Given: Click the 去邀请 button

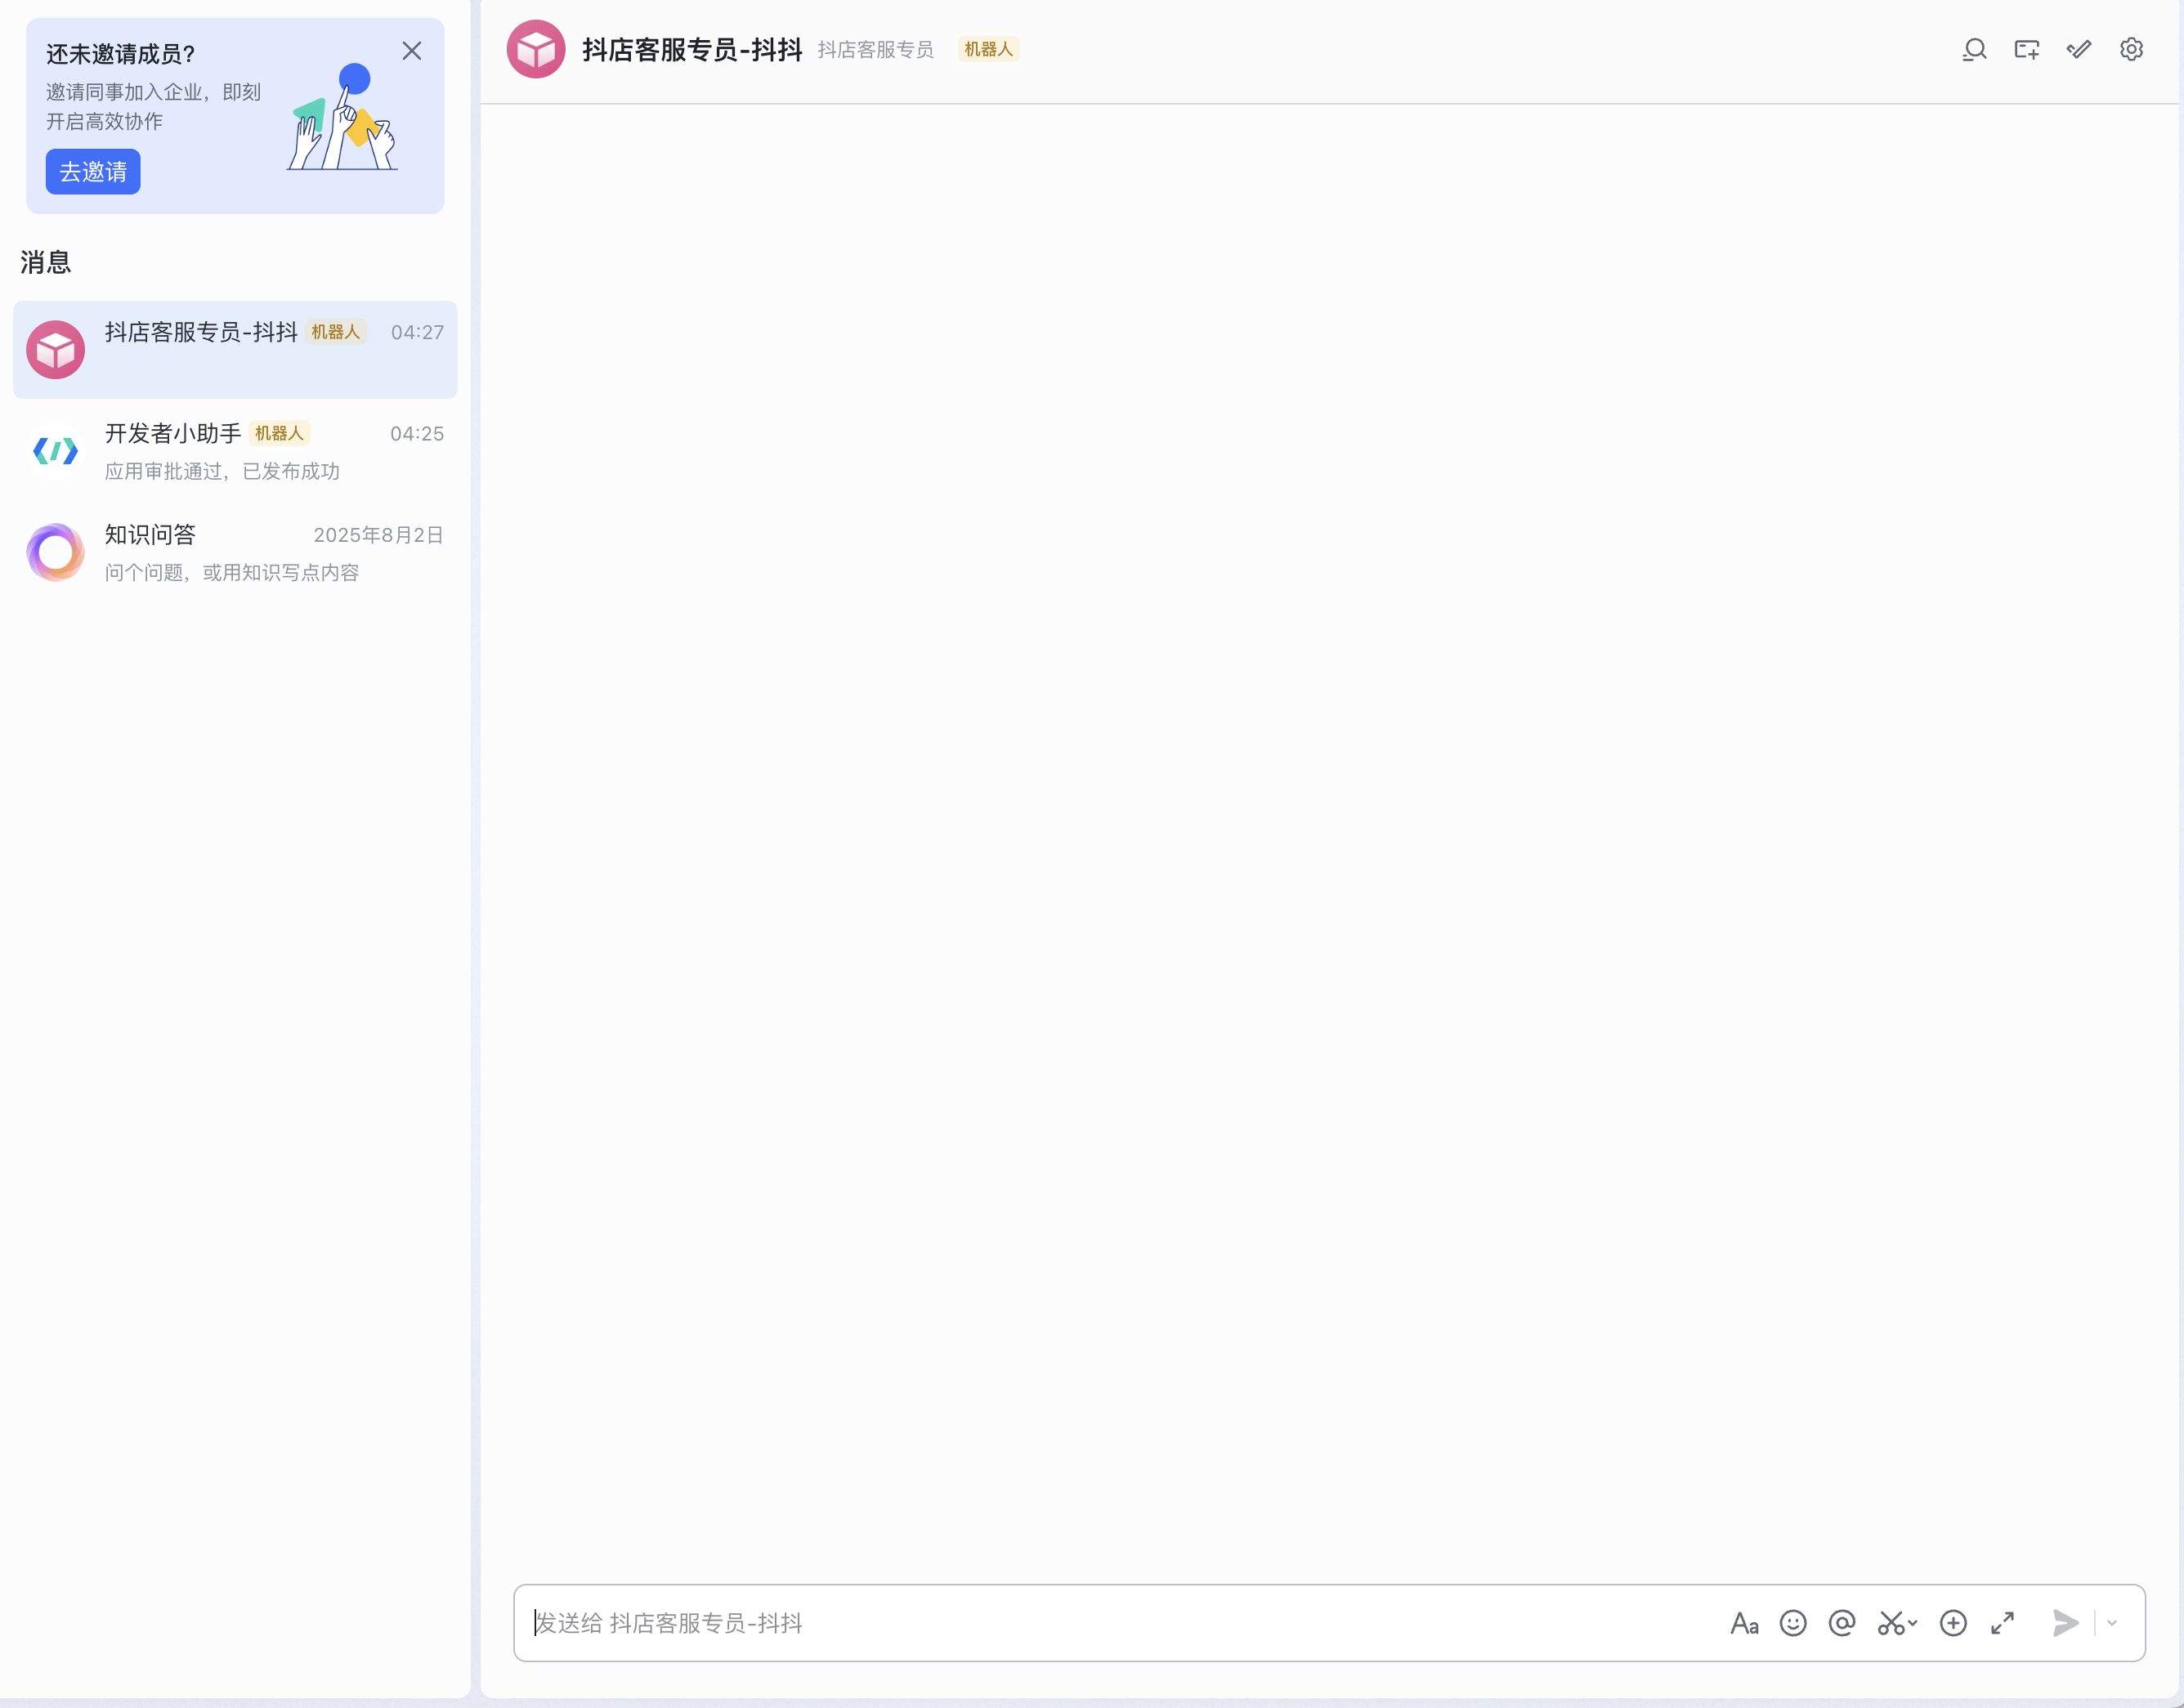Looking at the screenshot, I should [93, 172].
